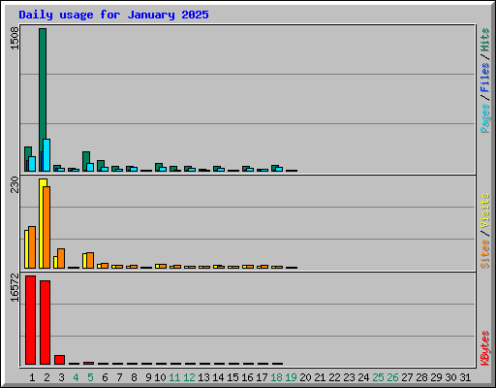Click the small red KBytes bar for day 3
This screenshot has width=496, height=388.
coord(59,360)
